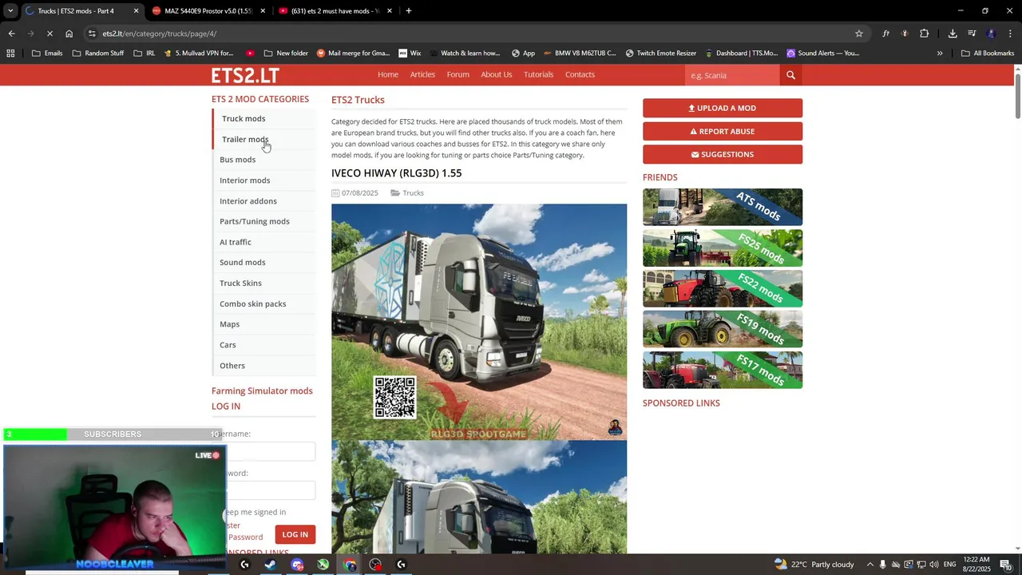Click the ETS2.LT site logo
The image size is (1022, 575).
coord(245,75)
